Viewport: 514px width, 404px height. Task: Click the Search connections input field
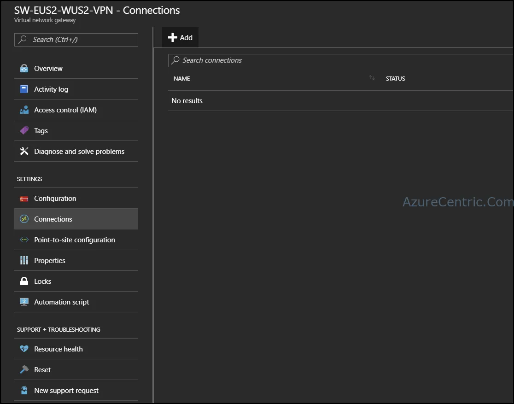coord(340,60)
